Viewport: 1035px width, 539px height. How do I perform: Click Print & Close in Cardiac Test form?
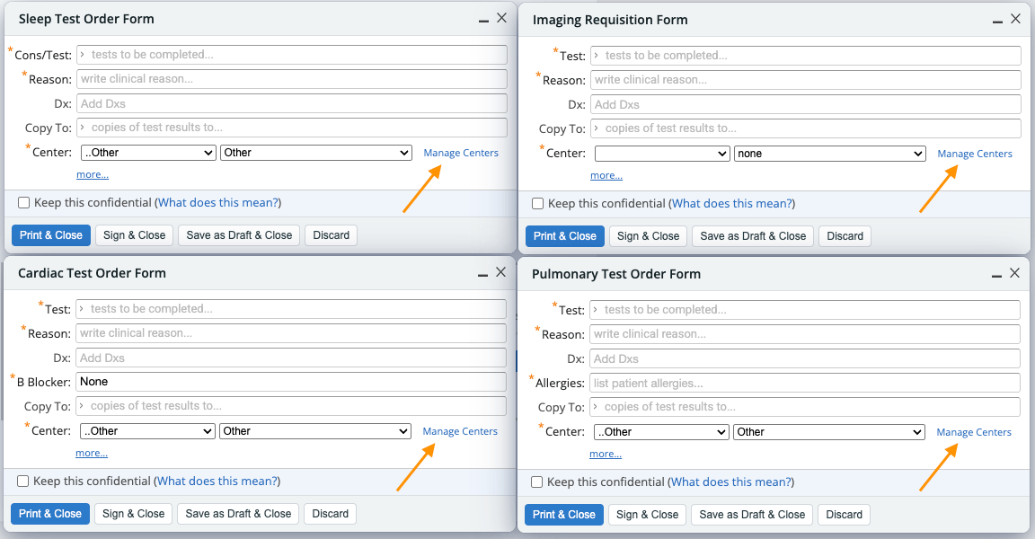50,514
